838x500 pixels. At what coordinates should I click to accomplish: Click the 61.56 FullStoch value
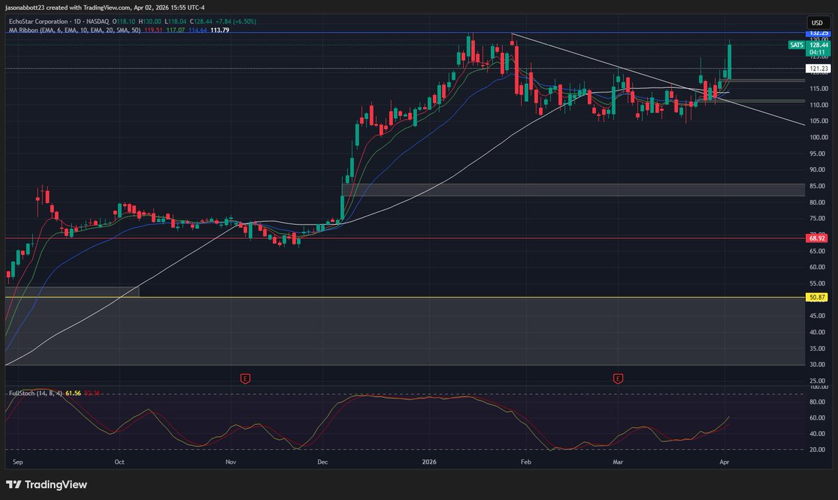pyautogui.click(x=73, y=394)
